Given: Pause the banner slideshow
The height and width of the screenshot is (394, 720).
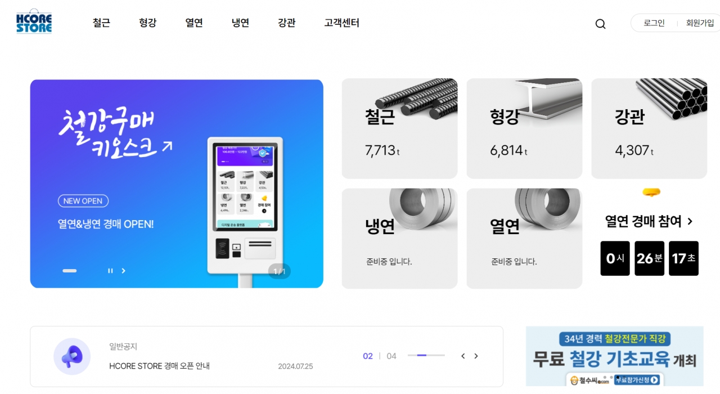Looking at the screenshot, I should tap(110, 271).
